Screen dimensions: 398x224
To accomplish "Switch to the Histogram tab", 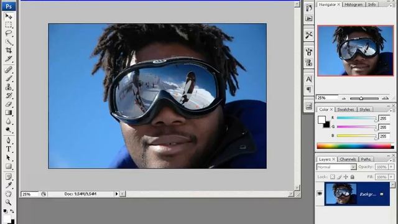I will pos(353,4).
